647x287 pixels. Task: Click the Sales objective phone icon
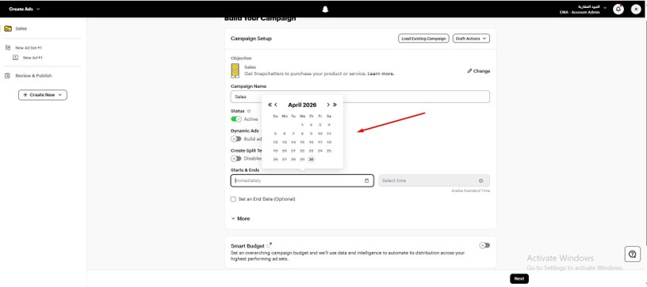[x=235, y=70]
